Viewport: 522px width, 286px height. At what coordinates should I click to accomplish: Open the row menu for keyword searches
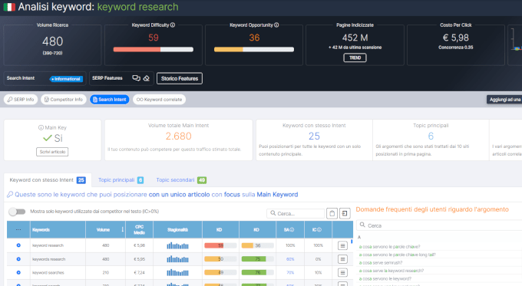click(x=342, y=273)
